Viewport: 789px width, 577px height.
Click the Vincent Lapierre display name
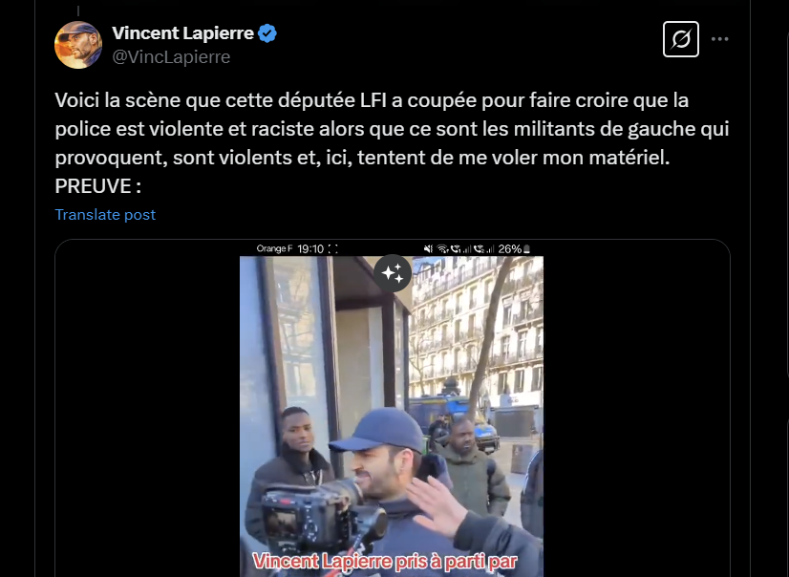(182, 33)
